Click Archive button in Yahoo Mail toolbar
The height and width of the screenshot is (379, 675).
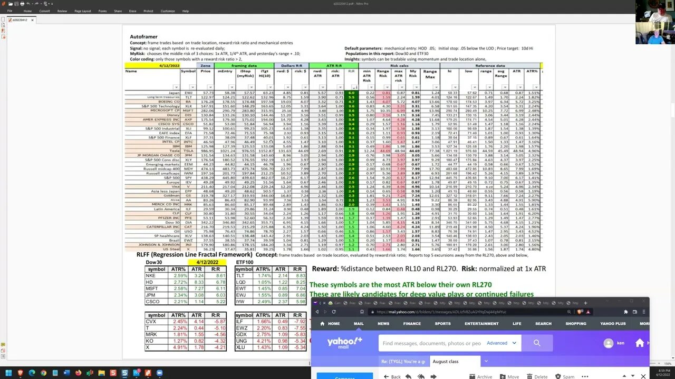(x=479, y=376)
